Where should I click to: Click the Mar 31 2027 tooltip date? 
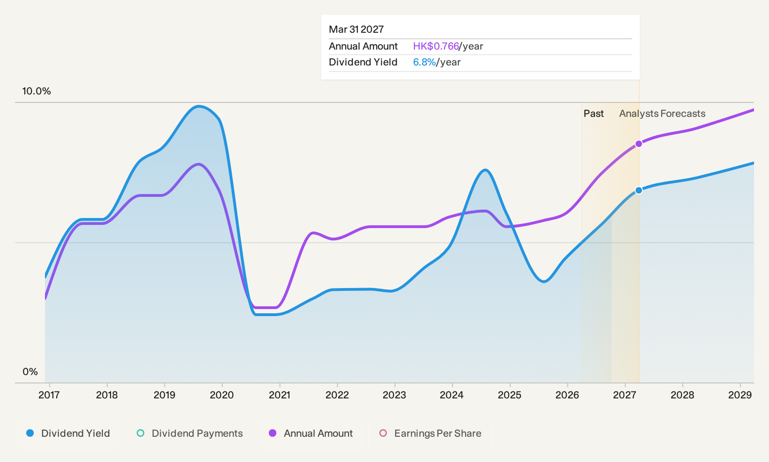(356, 29)
